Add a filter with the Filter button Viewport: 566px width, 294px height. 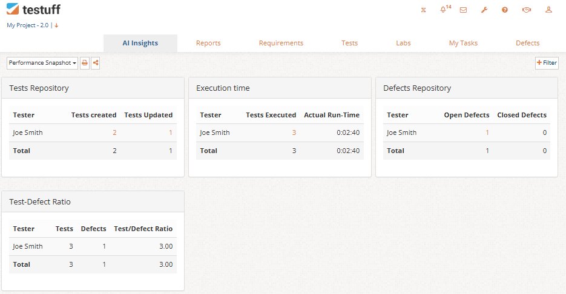[547, 63]
